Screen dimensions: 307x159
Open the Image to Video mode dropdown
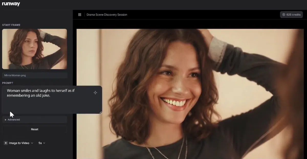pos(19,143)
